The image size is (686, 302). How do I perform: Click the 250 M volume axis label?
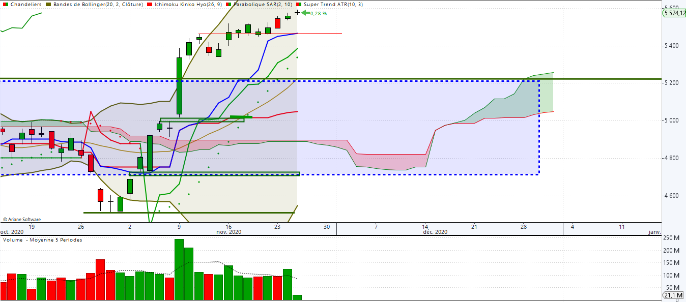(672, 238)
